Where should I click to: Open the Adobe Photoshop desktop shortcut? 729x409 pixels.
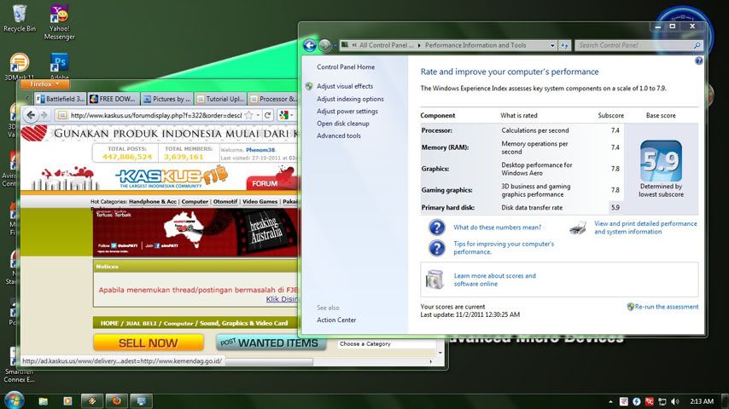(60, 66)
